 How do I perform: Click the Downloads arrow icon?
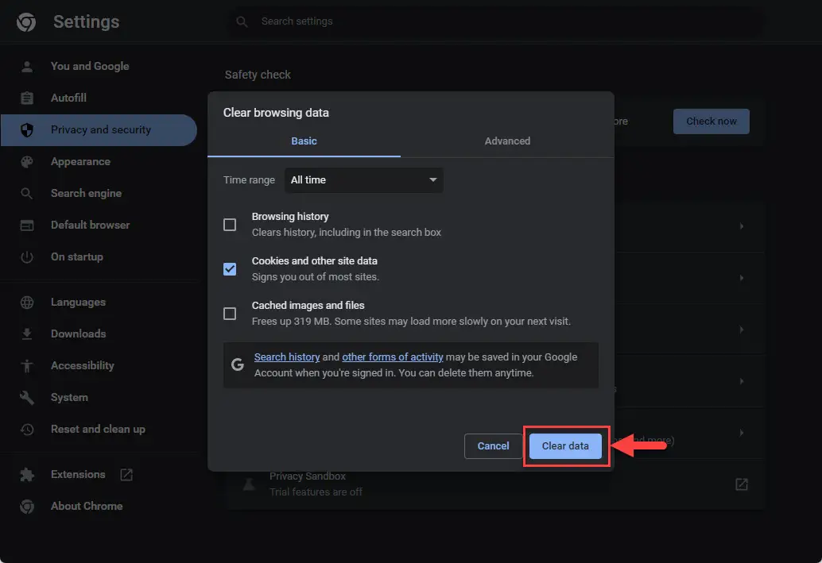pyautogui.click(x=27, y=334)
